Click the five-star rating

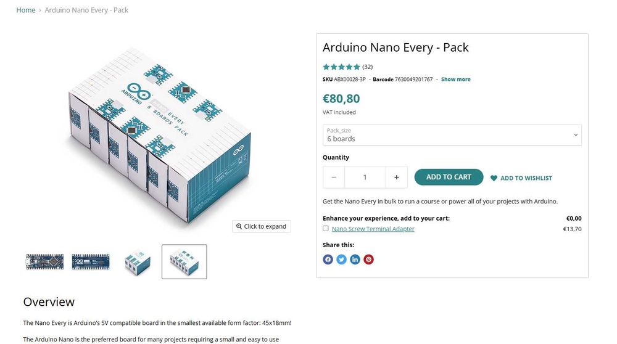point(341,67)
